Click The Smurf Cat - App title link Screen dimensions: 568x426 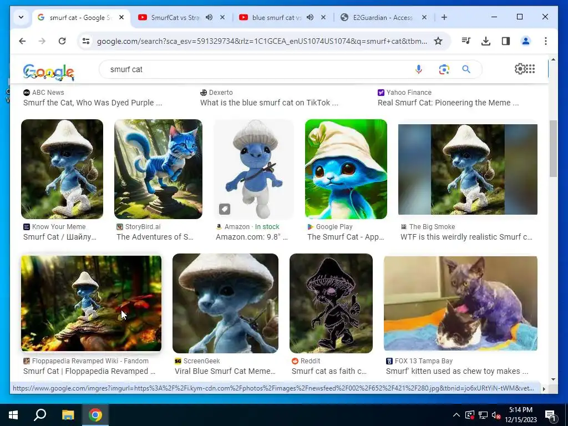(x=346, y=237)
